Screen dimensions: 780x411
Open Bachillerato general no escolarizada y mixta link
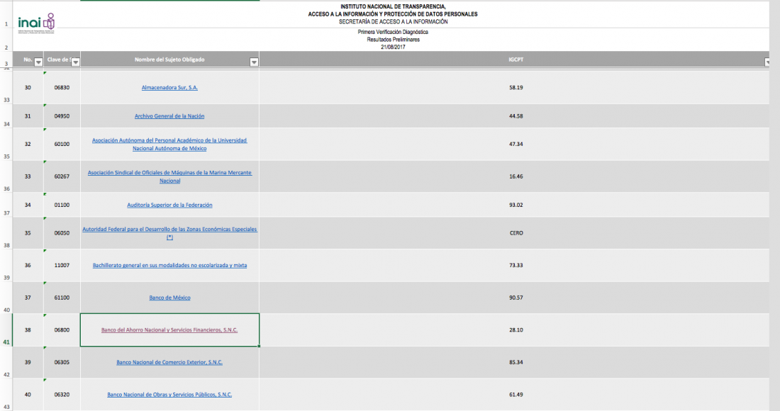[169, 265]
